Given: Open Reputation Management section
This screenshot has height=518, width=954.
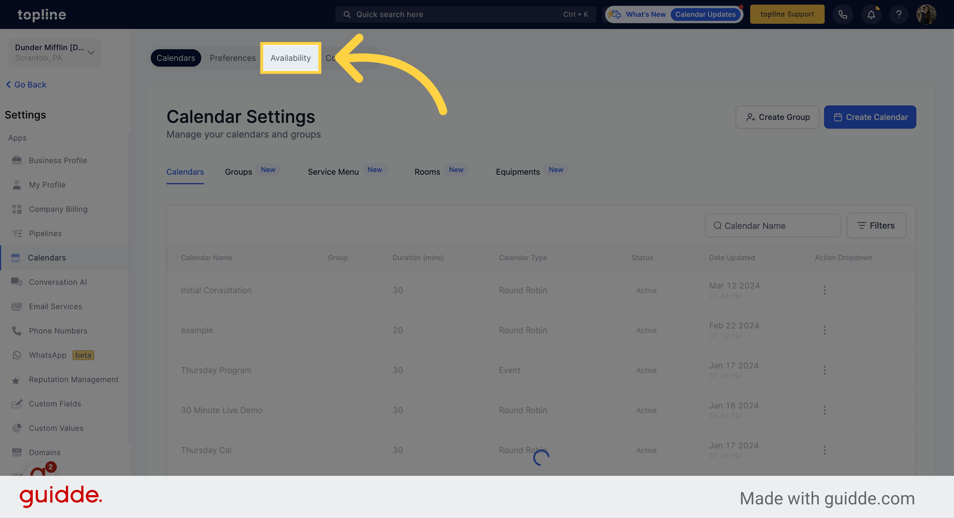Looking at the screenshot, I should pyautogui.click(x=73, y=380).
